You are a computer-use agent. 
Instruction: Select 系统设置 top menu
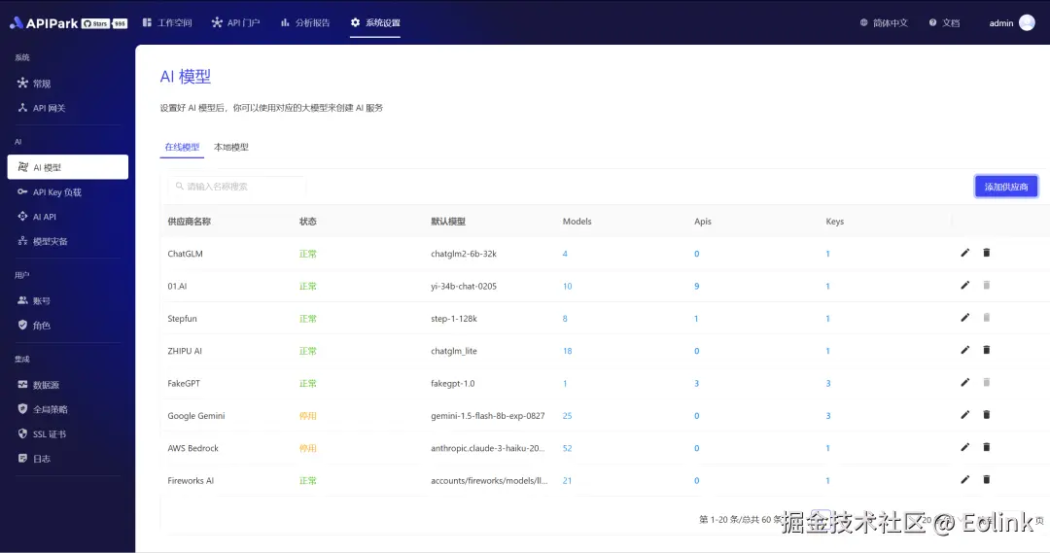(375, 22)
